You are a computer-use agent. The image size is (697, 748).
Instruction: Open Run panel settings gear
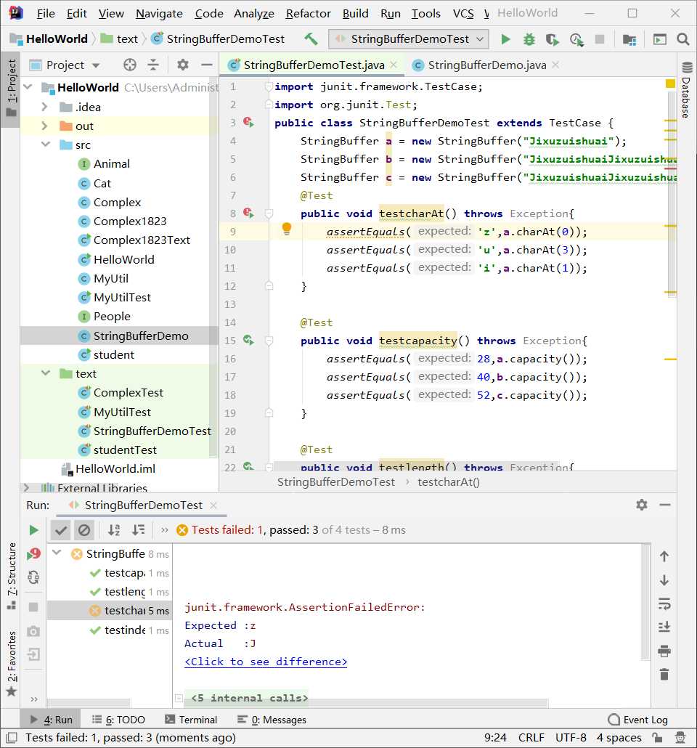click(x=642, y=505)
